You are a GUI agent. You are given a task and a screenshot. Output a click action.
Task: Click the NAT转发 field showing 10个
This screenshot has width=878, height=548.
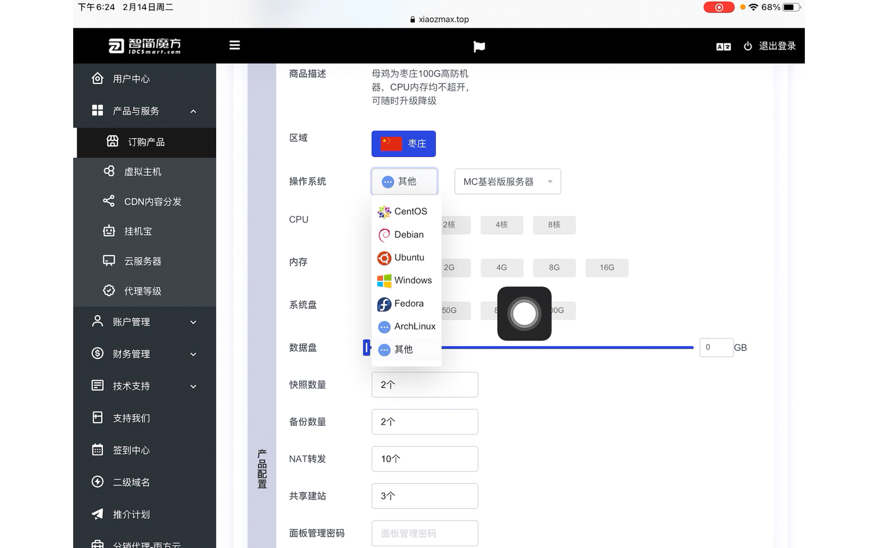coord(425,459)
